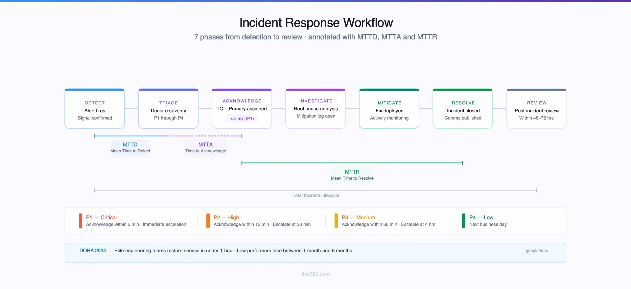Click 'P3 — Medium' heading
Image resolution: width=631 pixels, height=289 pixels.
click(x=358, y=217)
